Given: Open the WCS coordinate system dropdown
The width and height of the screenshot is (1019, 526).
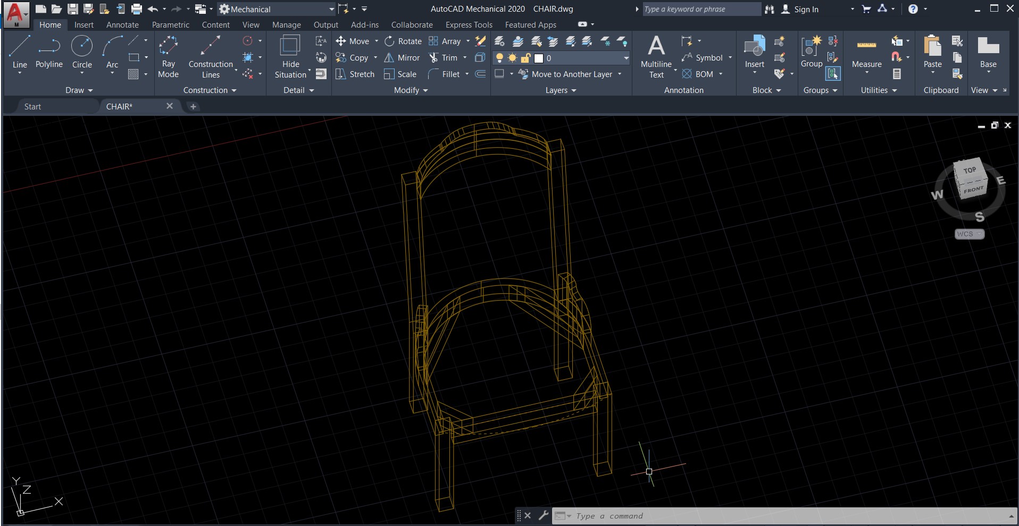Looking at the screenshot, I should point(970,234).
